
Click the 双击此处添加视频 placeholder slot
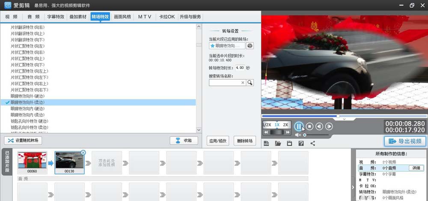[107, 163]
